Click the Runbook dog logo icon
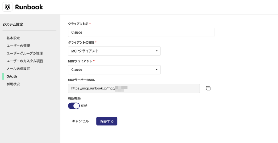Viewport: 278px width, 143px height. pyautogui.click(x=7, y=7)
